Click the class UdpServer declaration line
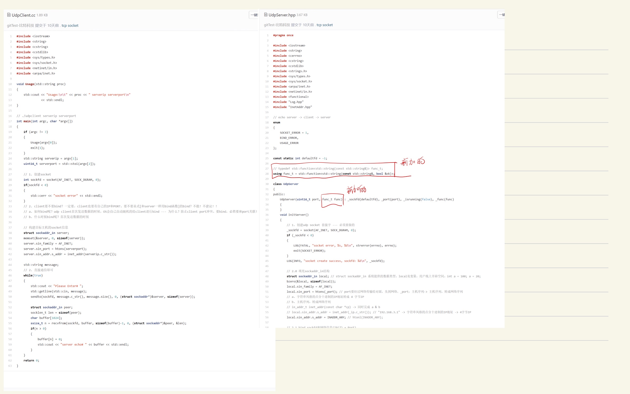 point(286,184)
